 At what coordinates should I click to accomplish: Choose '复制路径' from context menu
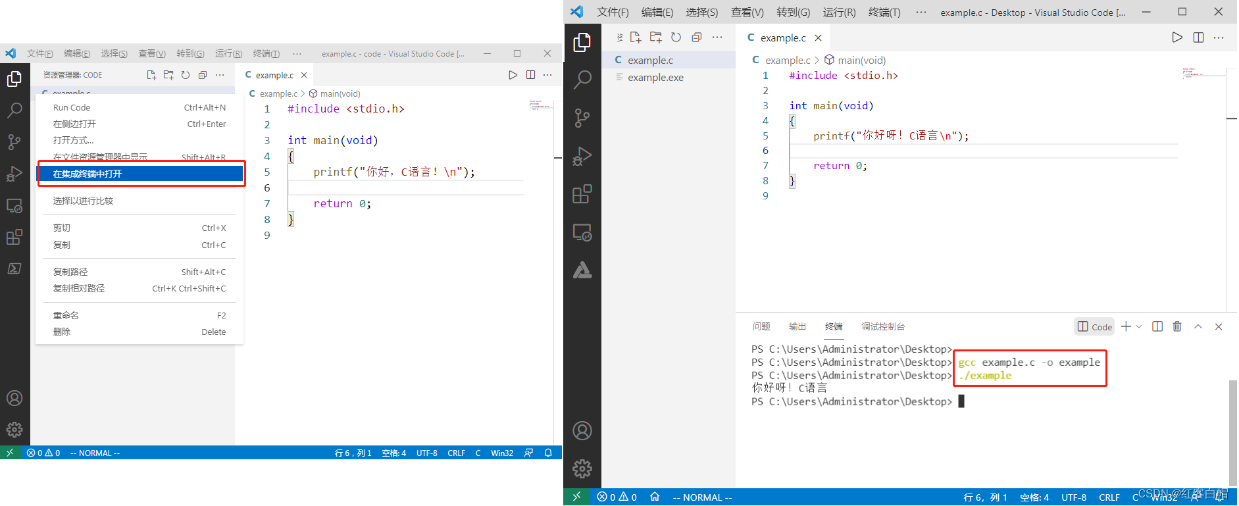click(x=139, y=272)
